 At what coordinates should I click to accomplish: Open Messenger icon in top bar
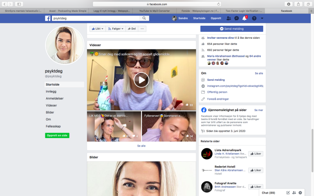(x=236, y=18)
